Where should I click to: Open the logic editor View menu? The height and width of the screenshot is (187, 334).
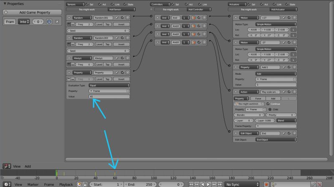(17, 167)
